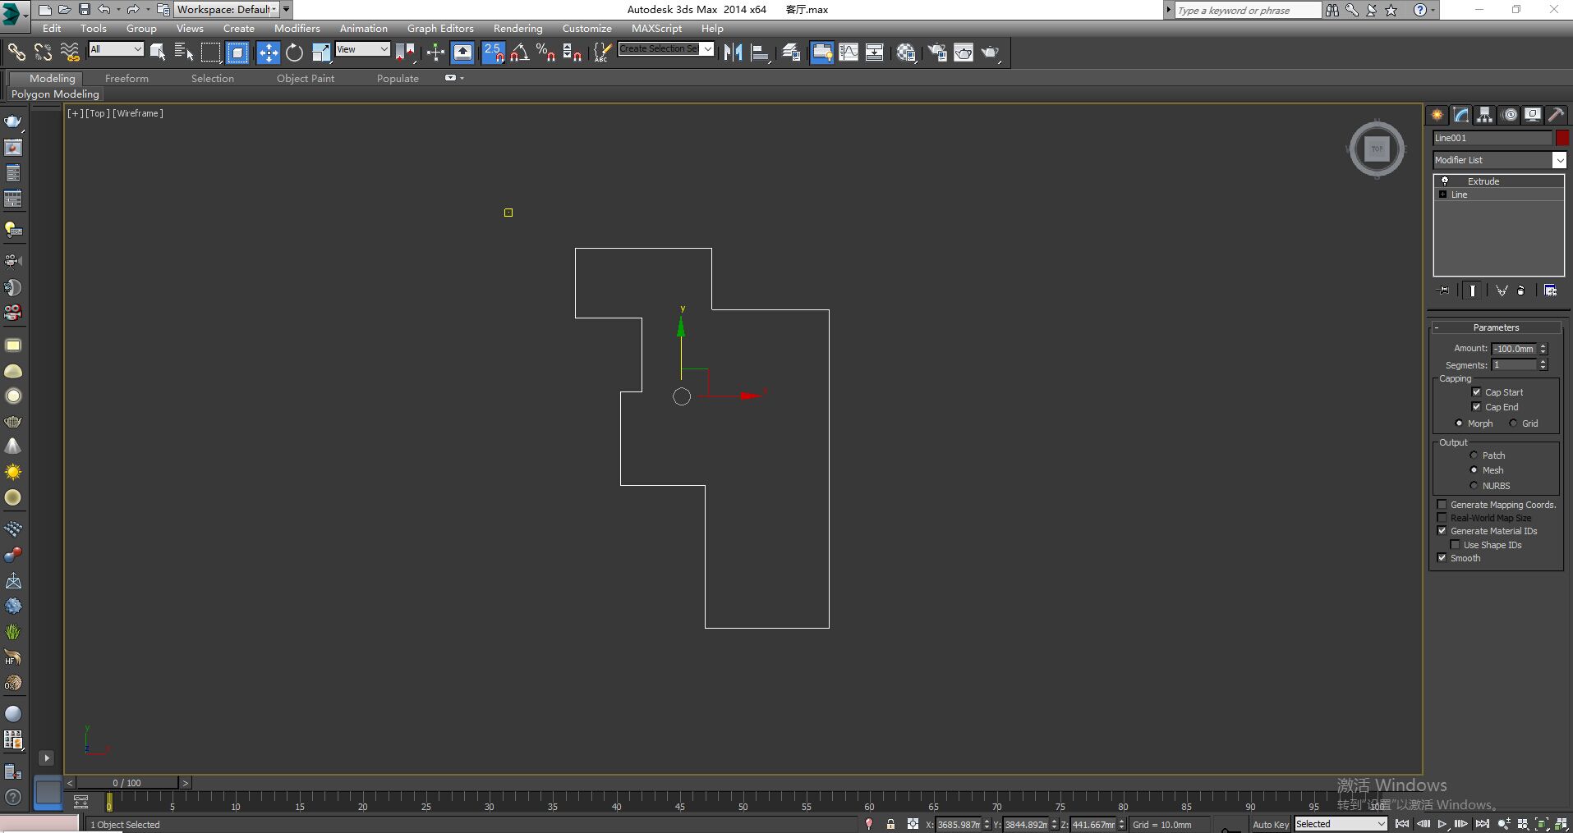Click Configure Modifier Sets icon
The width and height of the screenshot is (1573, 833).
pos(1550,291)
